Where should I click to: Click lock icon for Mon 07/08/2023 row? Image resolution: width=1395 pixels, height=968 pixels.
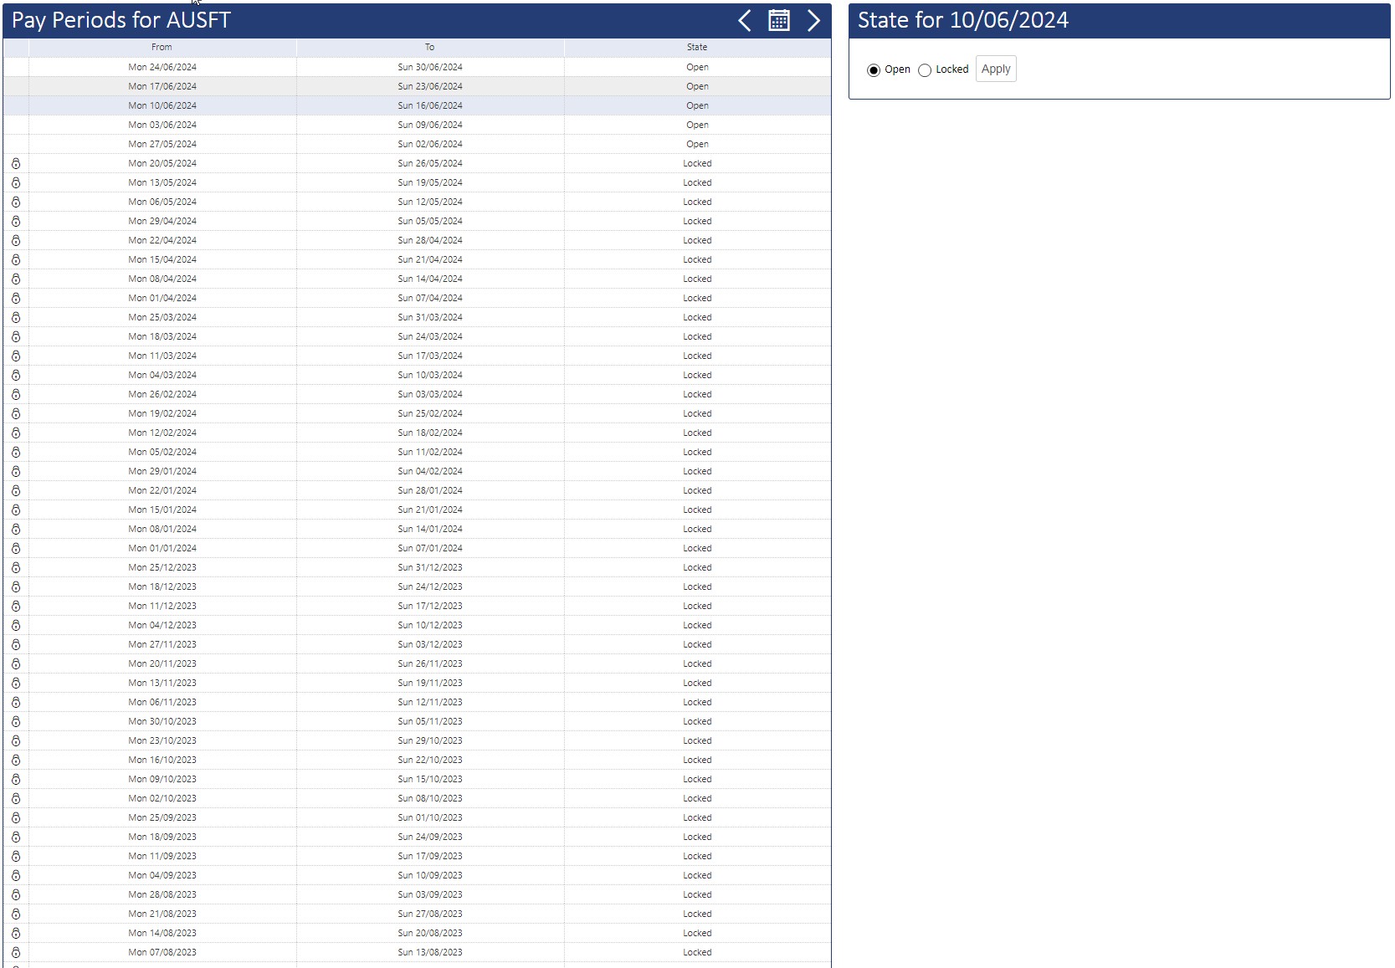[16, 953]
